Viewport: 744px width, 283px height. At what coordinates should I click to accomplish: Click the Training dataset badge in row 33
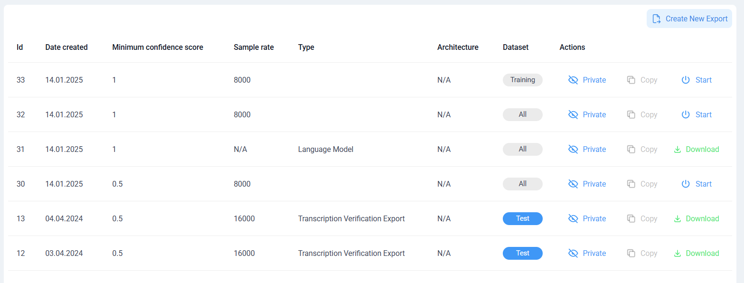tap(523, 80)
